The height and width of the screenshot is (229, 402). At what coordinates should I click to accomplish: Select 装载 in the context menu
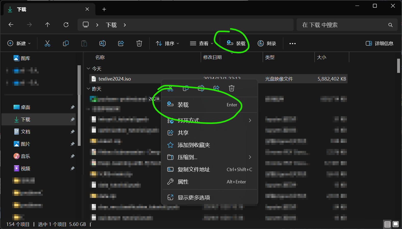coord(183,105)
